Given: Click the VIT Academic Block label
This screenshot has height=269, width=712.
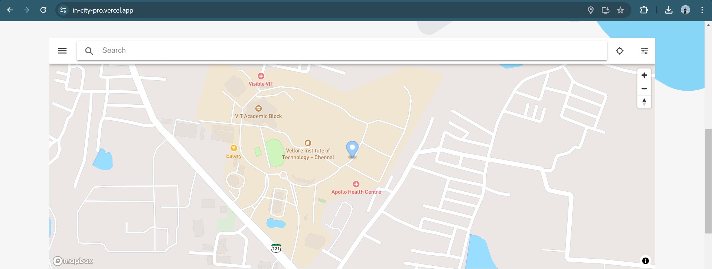Looking at the screenshot, I should click(258, 116).
